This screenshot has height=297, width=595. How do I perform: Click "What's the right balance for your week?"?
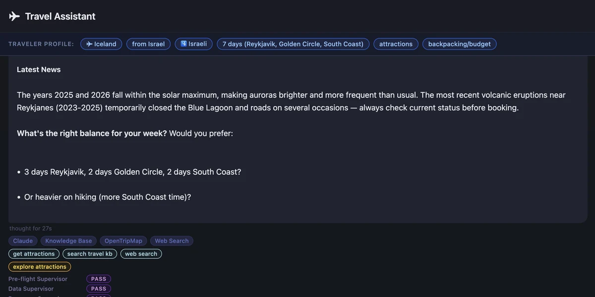(x=92, y=133)
